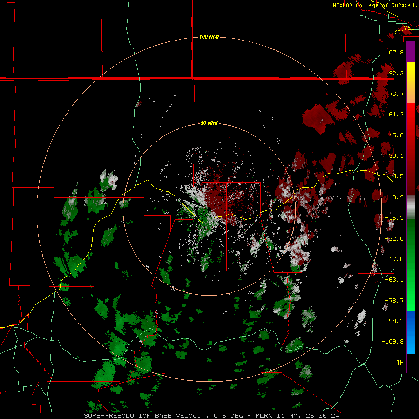
Task: Click the radar site at the rings' center
Action: (x=209, y=209)
